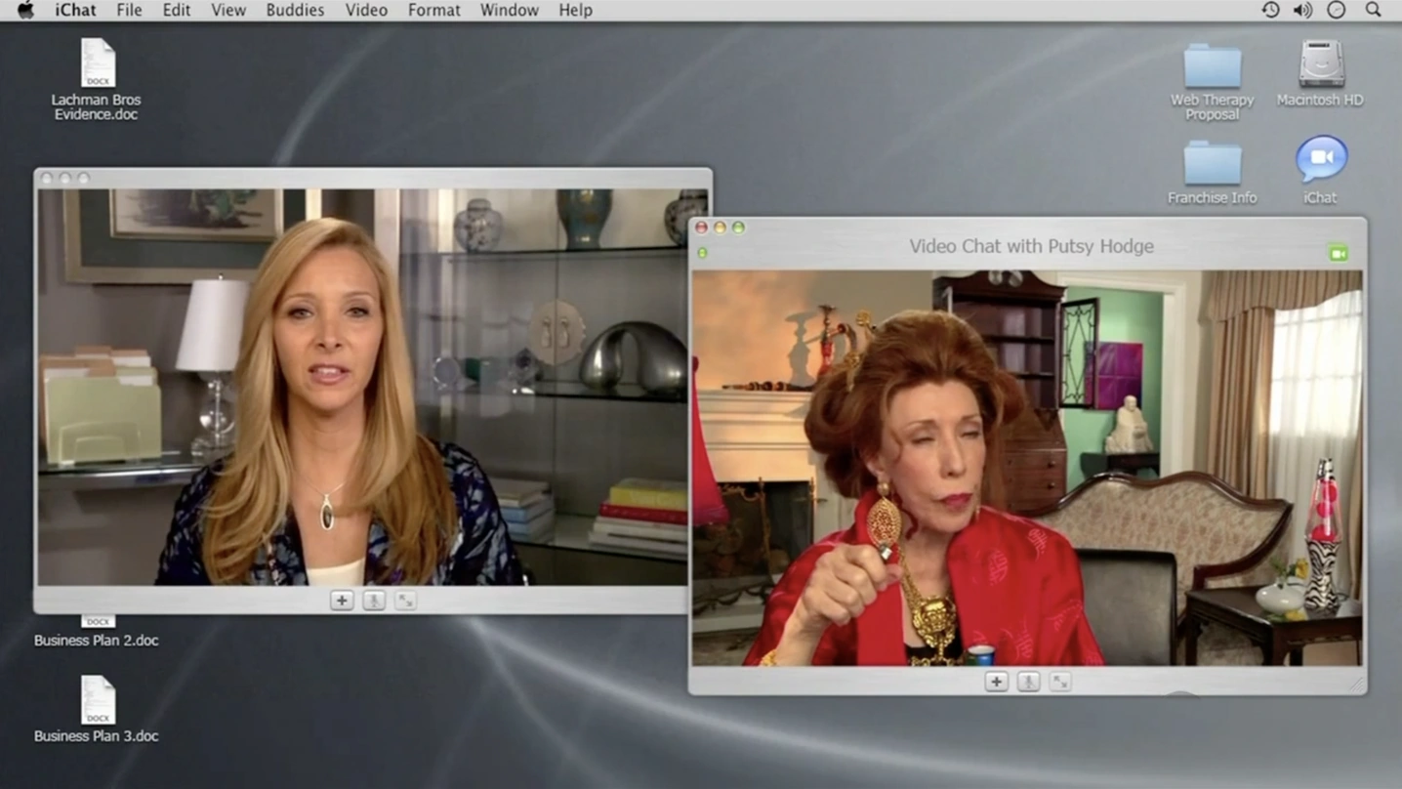This screenshot has height=789, width=1402.
Task: Click the Time Machine menu bar icon
Action: 1270,10
